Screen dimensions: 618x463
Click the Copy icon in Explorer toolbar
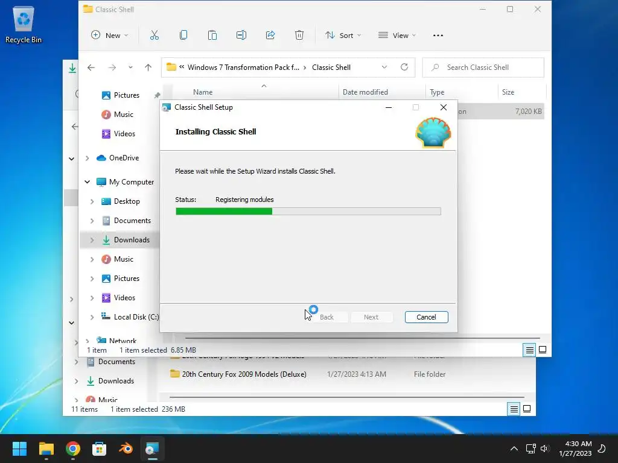click(183, 36)
